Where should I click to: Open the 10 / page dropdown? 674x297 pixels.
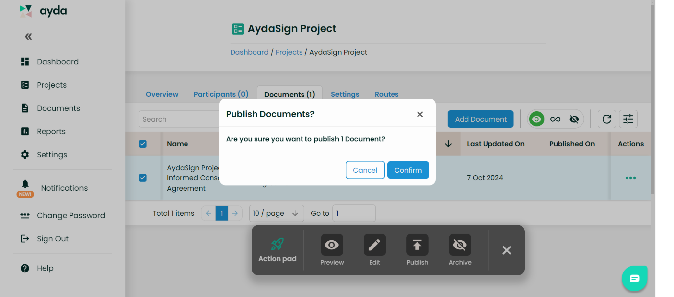pyautogui.click(x=277, y=213)
